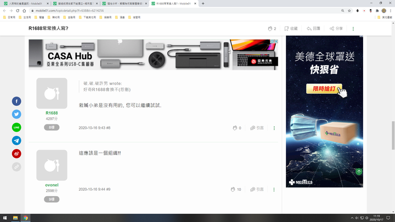Share the thread via LINE

(x=16, y=127)
